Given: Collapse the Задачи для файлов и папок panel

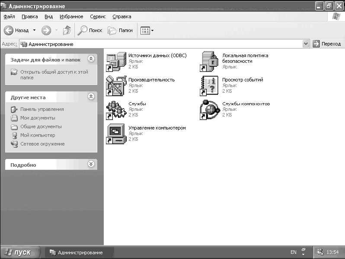Looking at the screenshot, I should pyautogui.click(x=91, y=58).
